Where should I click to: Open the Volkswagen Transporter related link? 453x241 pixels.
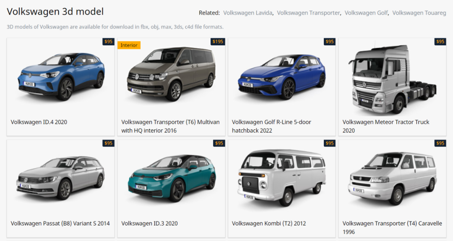pos(308,13)
